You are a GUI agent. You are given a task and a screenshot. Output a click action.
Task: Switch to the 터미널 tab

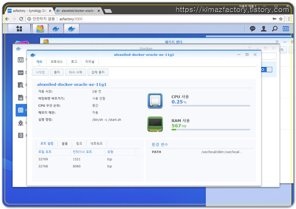(90, 61)
